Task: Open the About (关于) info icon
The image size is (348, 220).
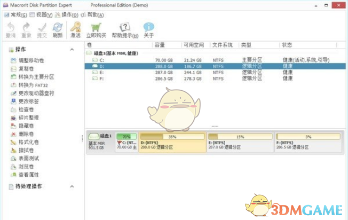Action: (148, 27)
